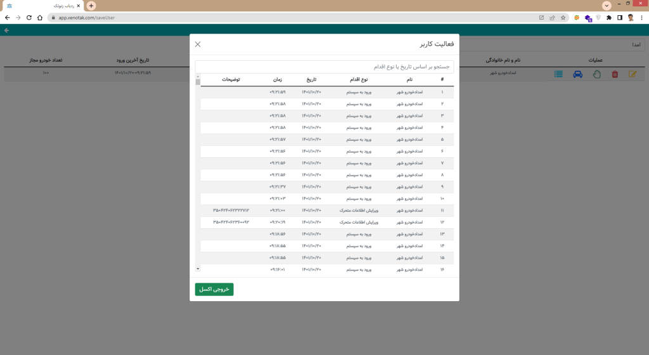Screen dimensions: 649x355
Task: Toggle the browser side panel
Action: coord(620,17)
